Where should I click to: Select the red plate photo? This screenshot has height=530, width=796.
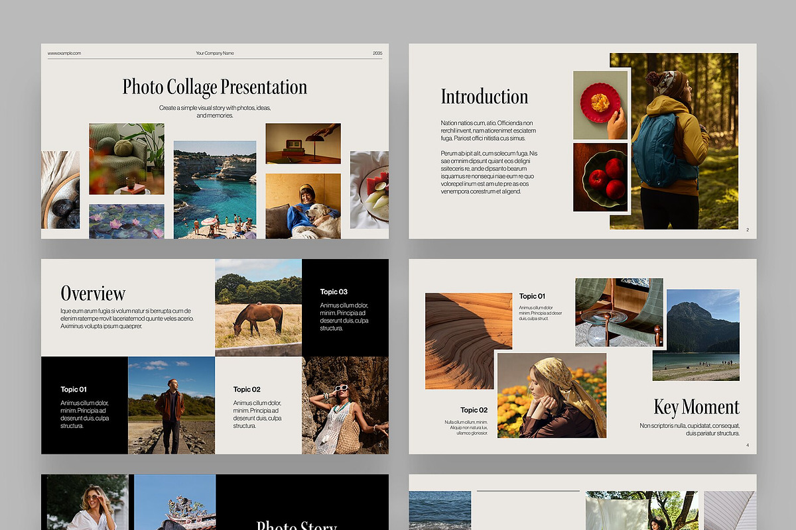(600, 105)
